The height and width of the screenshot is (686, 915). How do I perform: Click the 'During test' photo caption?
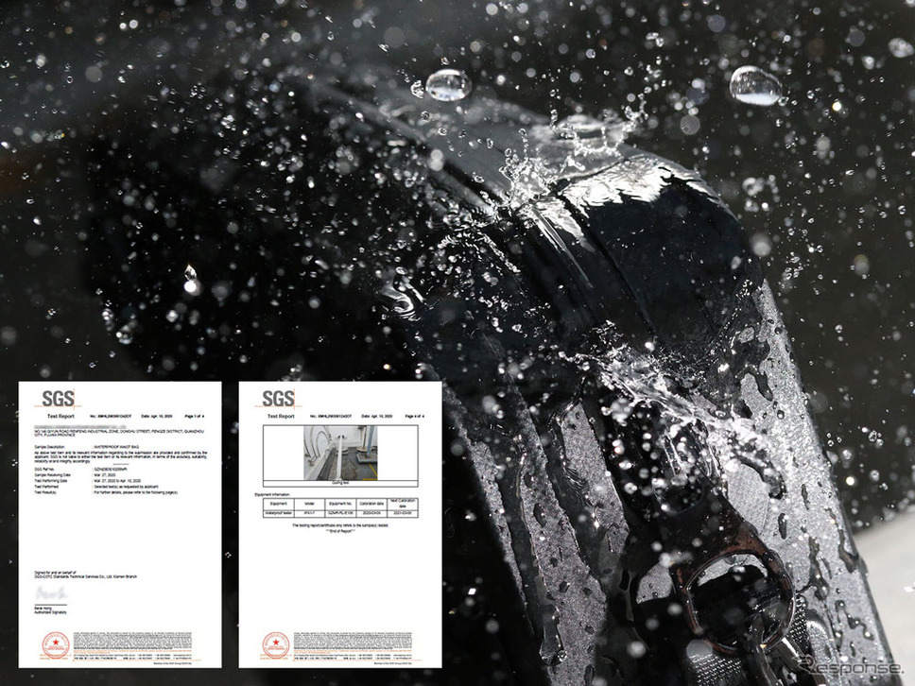pos(340,483)
